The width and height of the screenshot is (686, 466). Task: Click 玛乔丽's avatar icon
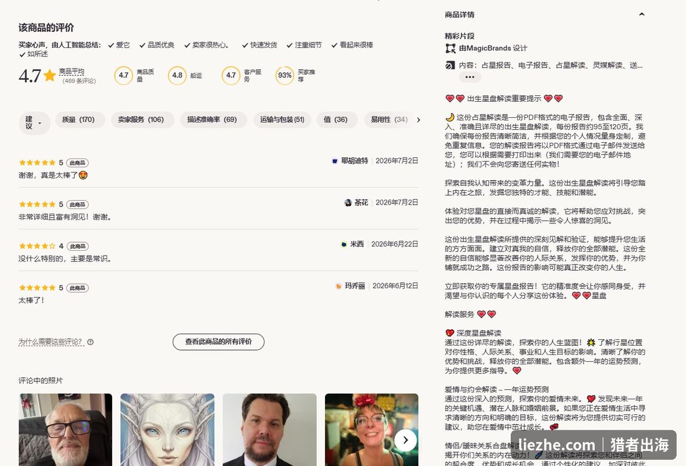tap(338, 286)
